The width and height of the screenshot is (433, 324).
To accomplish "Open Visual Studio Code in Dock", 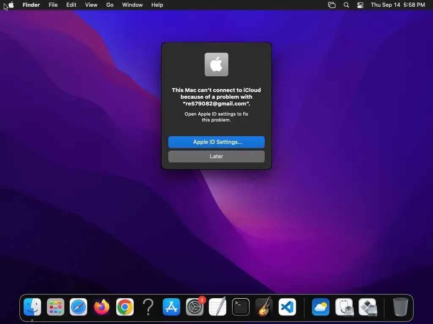I will pyautogui.click(x=287, y=307).
